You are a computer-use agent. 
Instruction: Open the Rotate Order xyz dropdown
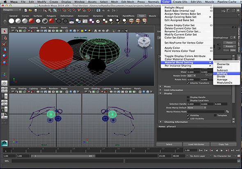(x=192, y=76)
